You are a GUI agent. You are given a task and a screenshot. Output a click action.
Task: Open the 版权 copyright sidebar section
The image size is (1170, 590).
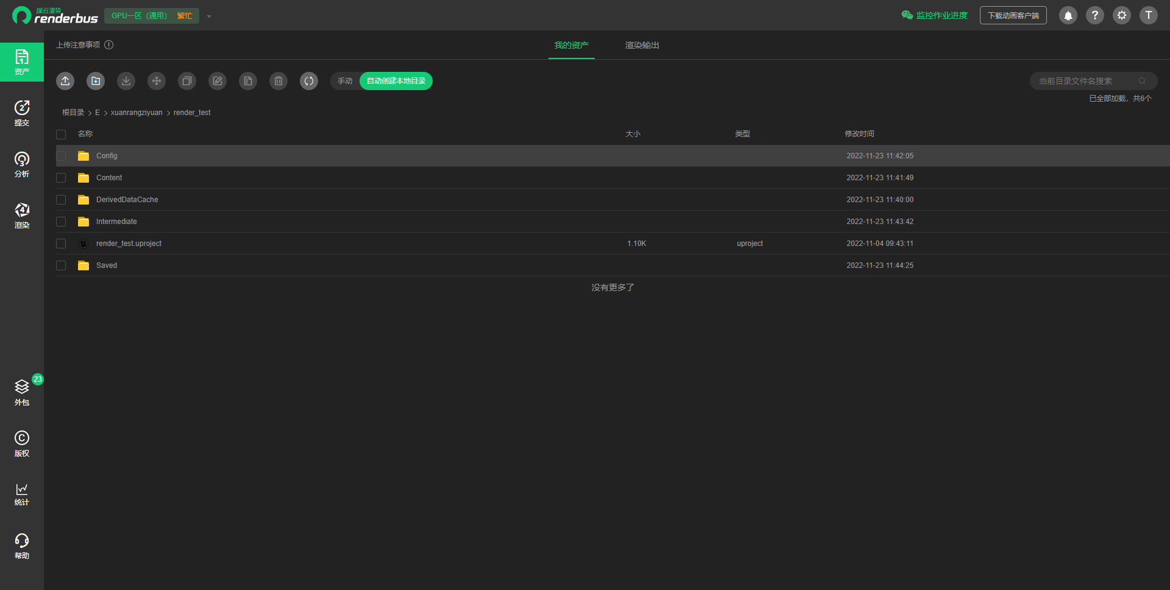pos(22,444)
